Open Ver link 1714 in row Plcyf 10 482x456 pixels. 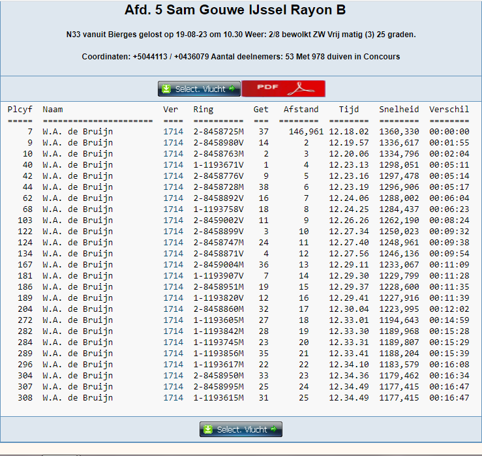173,154
